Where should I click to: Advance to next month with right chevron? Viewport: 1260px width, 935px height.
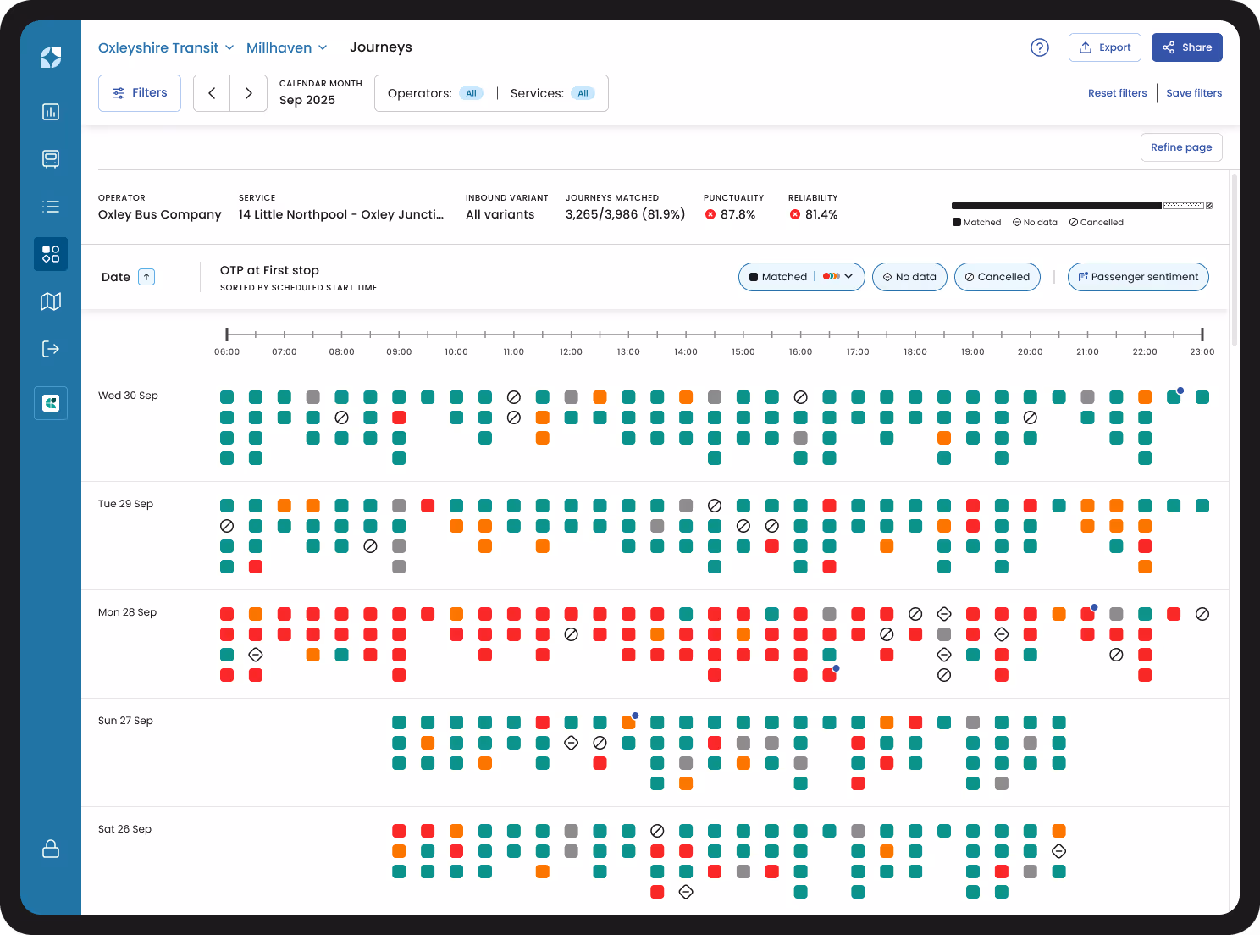248,93
